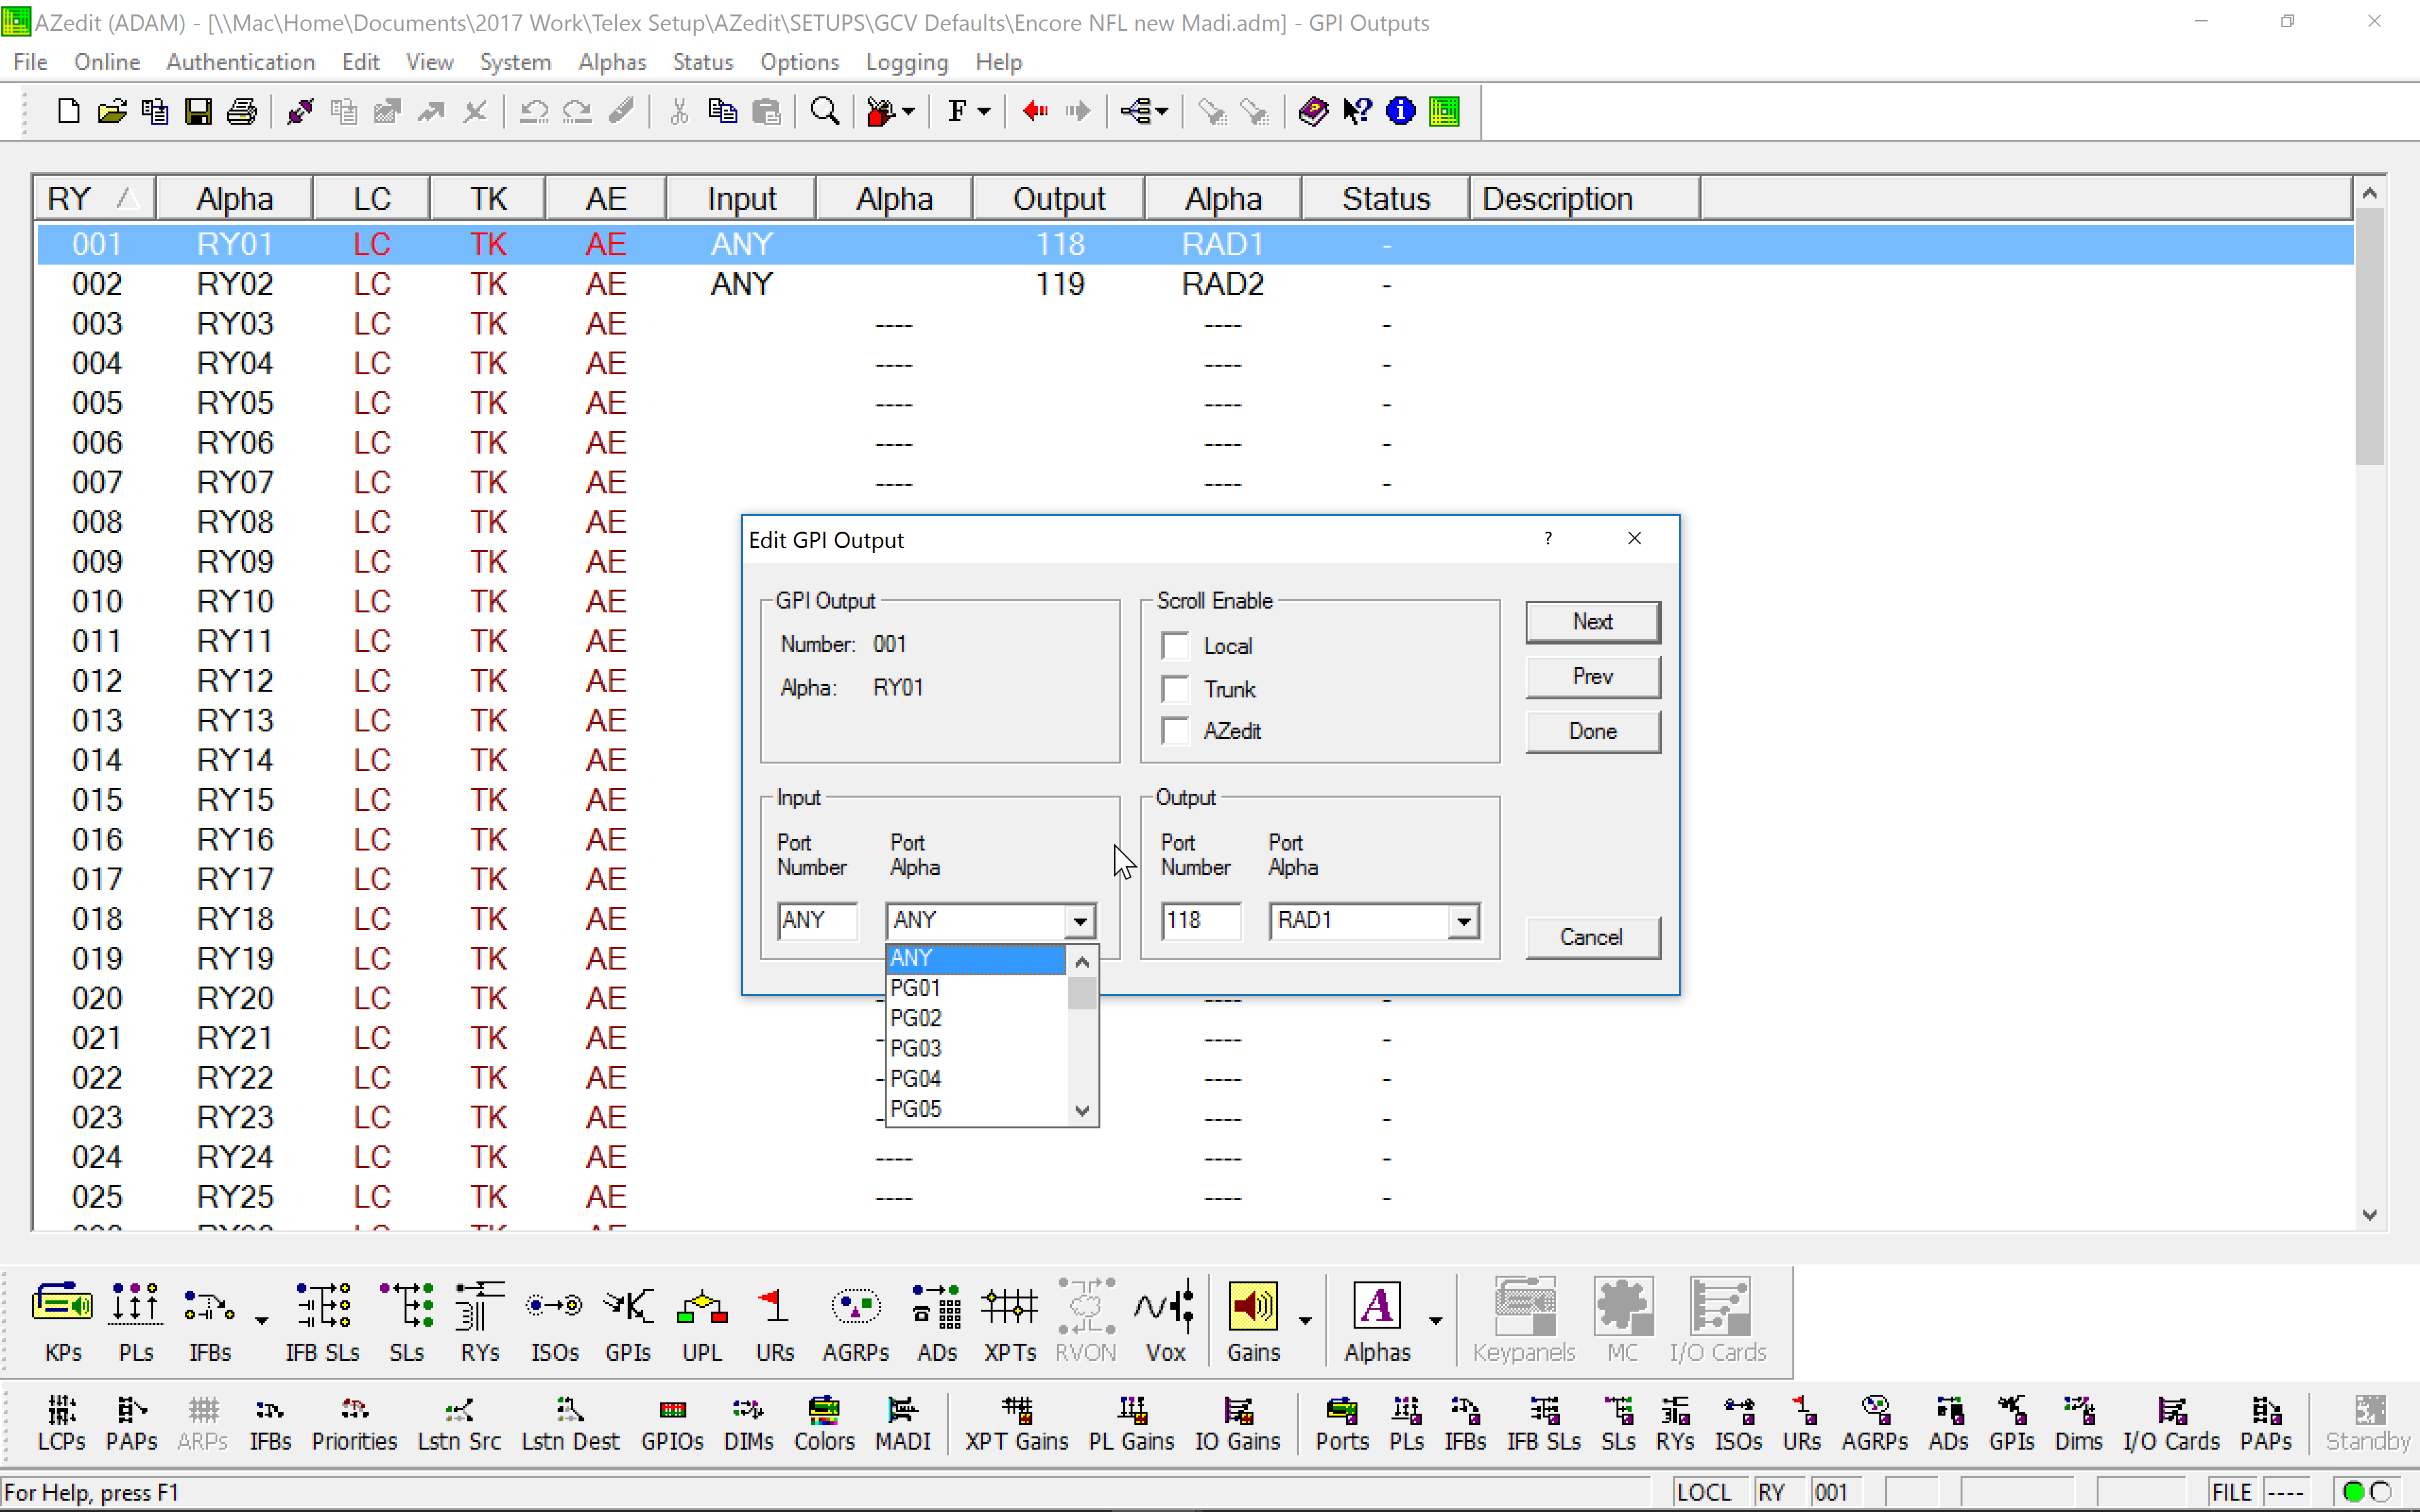This screenshot has height=1512, width=2420.
Task: Click the red back arrow icon
Action: (x=1035, y=111)
